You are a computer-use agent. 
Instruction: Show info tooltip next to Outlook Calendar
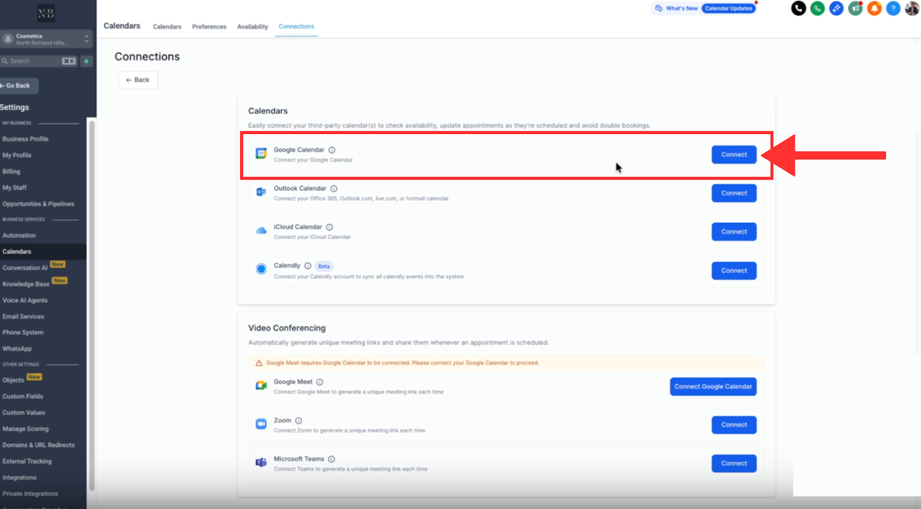point(334,189)
